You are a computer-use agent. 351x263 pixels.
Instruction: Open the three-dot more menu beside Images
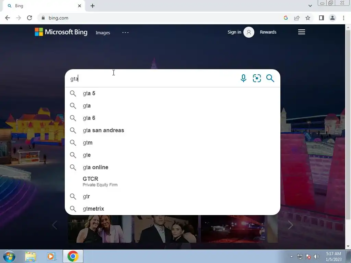(125, 33)
